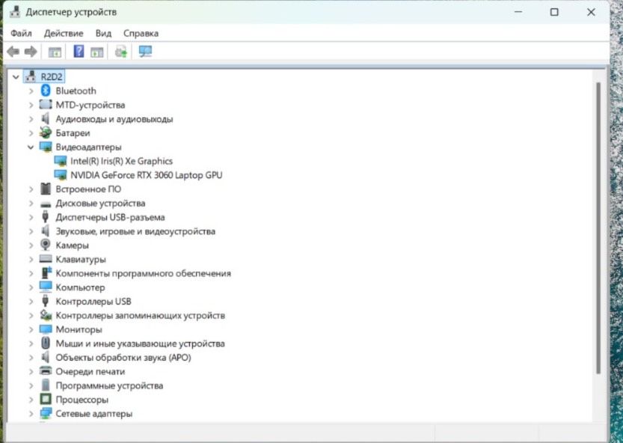Click the network icon beside Сетевые адаптеры
This screenshot has height=443, width=623.
(x=46, y=413)
